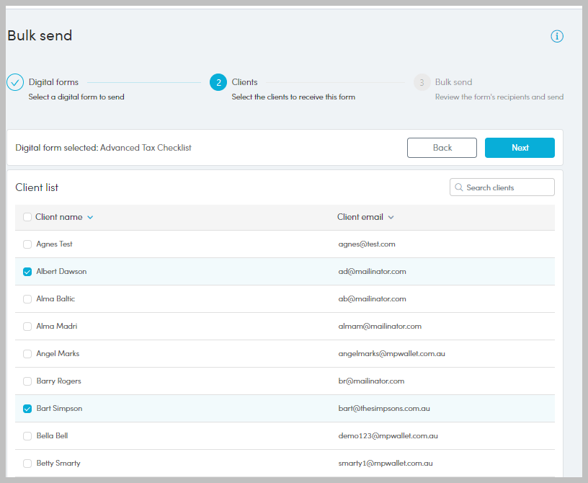Sort by Client name chevron
The width and height of the screenshot is (588, 483).
(x=90, y=218)
